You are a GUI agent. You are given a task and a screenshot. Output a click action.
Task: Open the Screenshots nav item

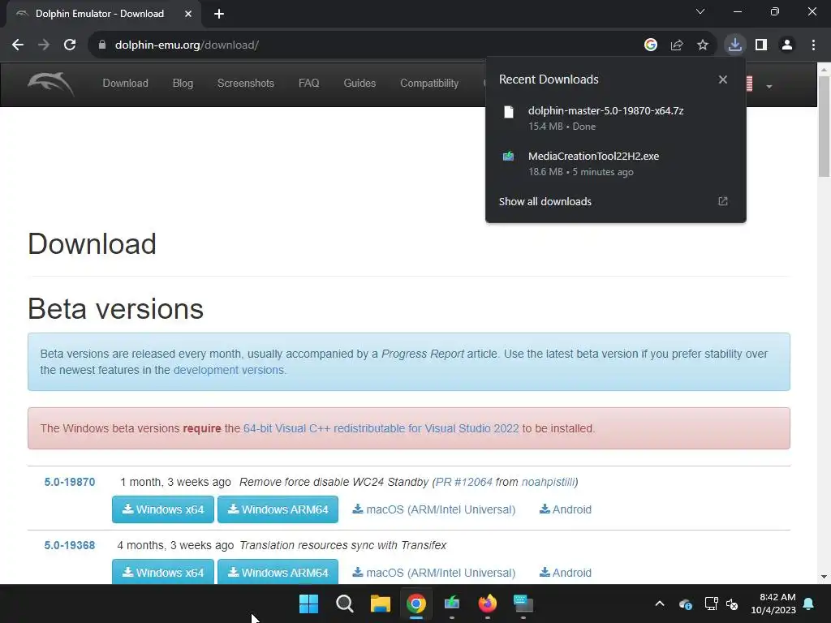pyautogui.click(x=245, y=84)
